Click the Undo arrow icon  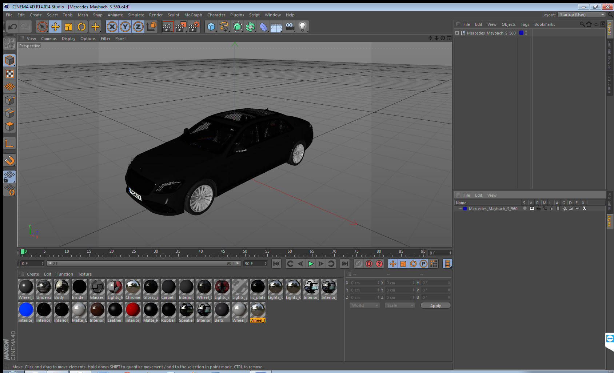click(12, 27)
